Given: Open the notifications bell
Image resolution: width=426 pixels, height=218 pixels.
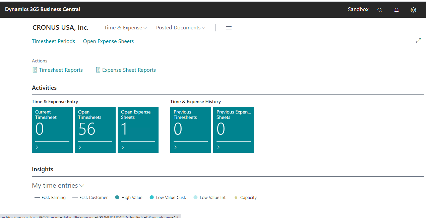Looking at the screenshot, I should pyautogui.click(x=397, y=10).
